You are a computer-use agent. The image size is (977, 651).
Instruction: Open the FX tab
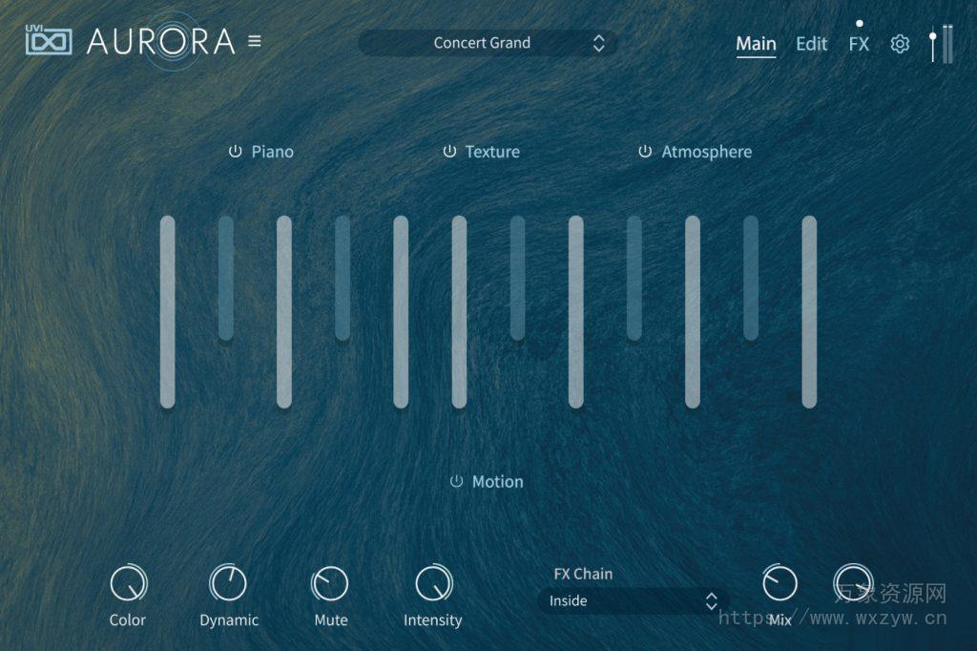point(858,43)
